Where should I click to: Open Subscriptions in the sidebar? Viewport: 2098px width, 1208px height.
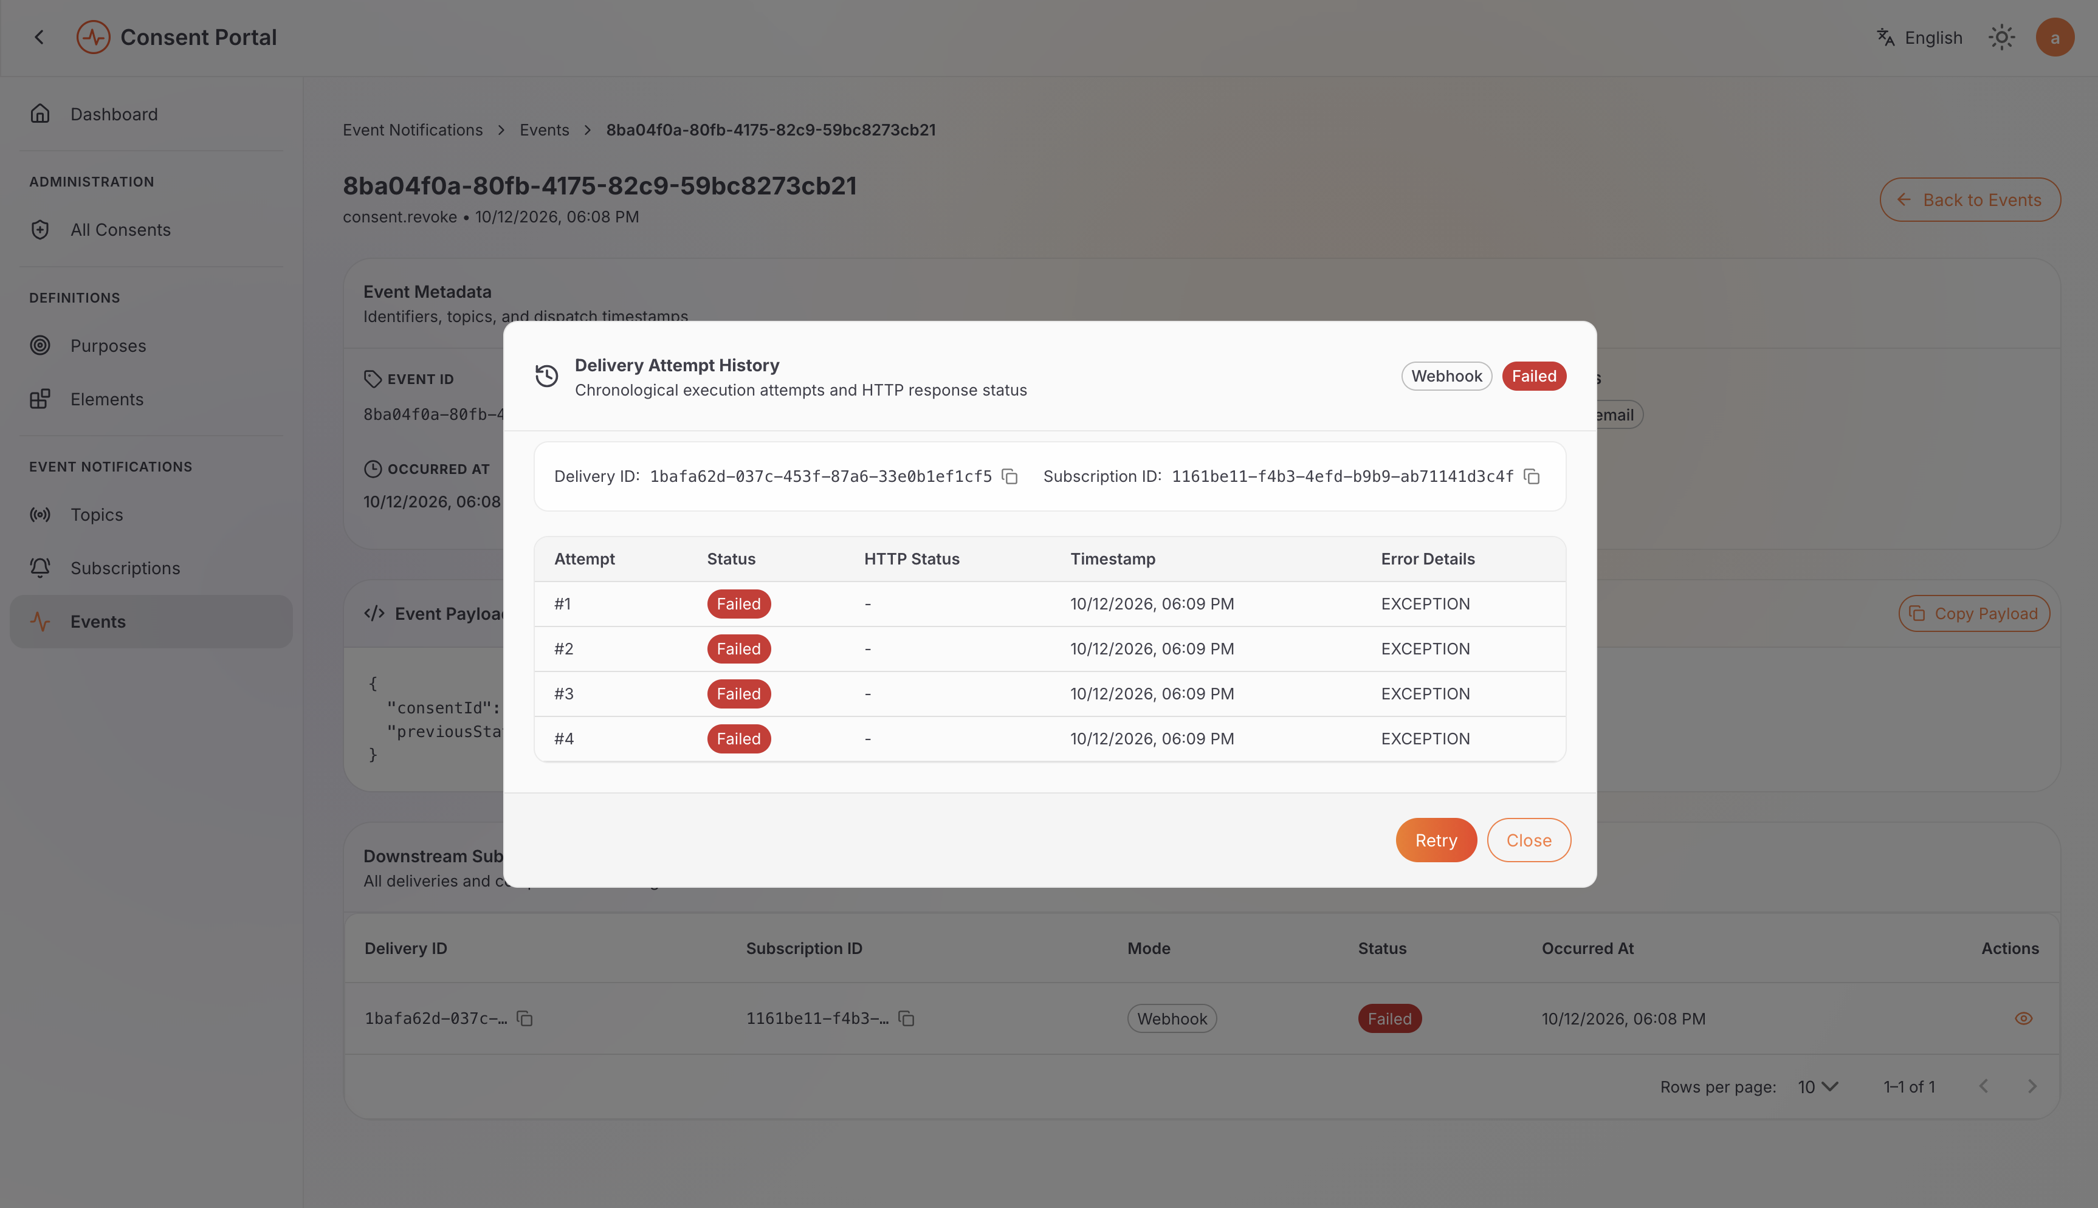click(x=151, y=568)
